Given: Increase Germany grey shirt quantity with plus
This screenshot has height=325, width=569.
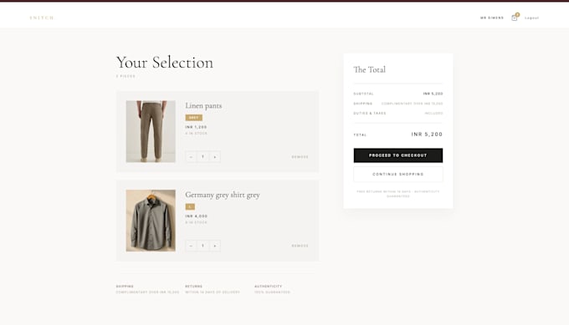Looking at the screenshot, I should (x=215, y=246).
